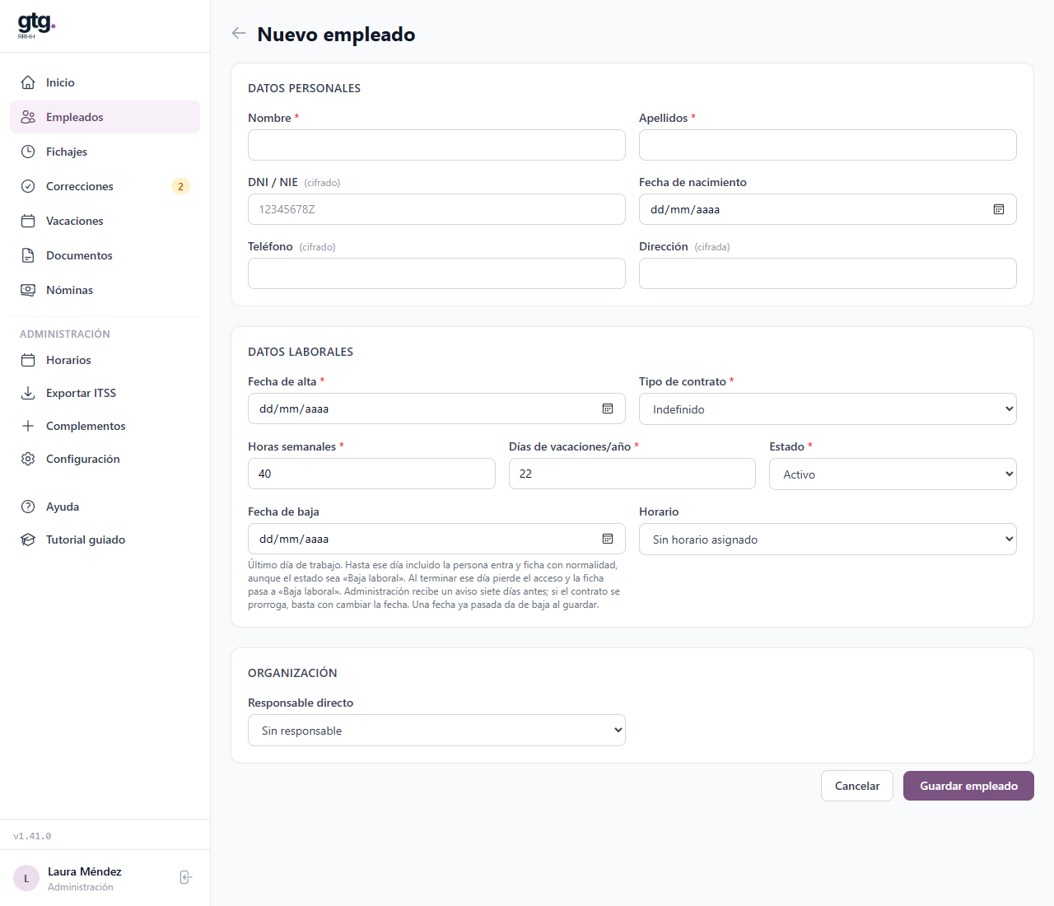The height and width of the screenshot is (906, 1054).
Task: Click the Ayuda question mark icon
Action: [x=28, y=507]
